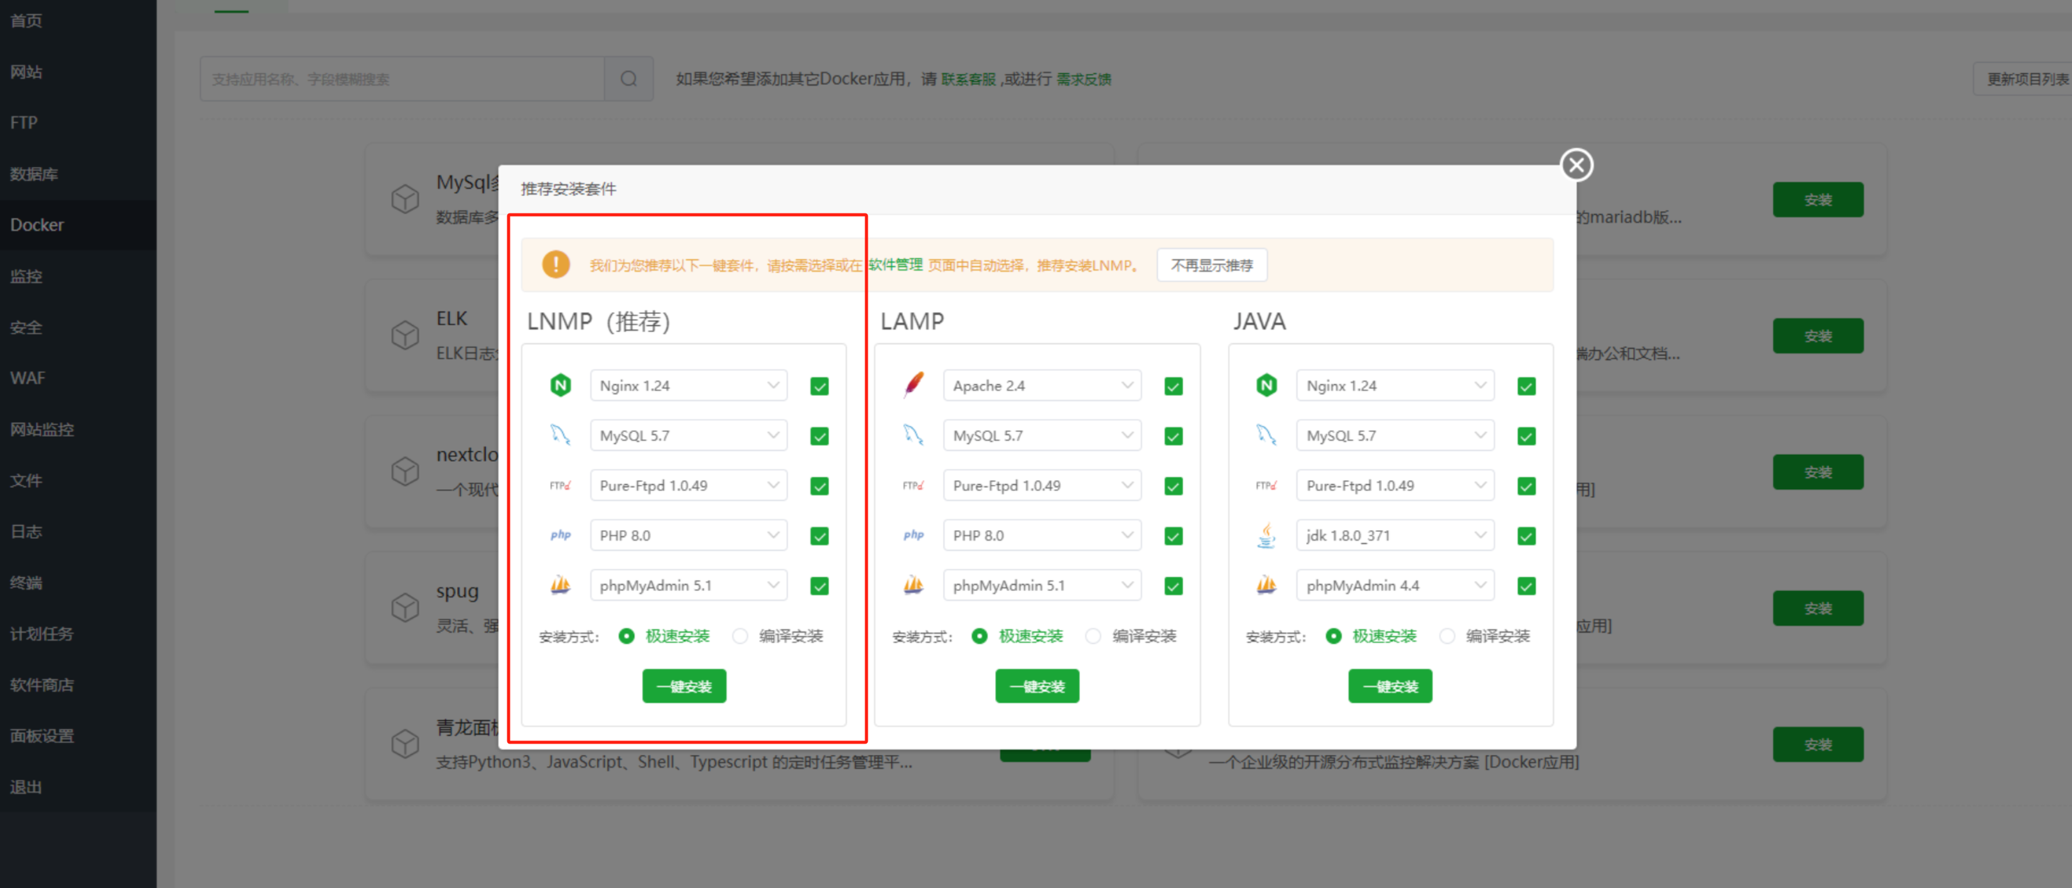Click the php icon in LNMP column

(x=560, y=535)
